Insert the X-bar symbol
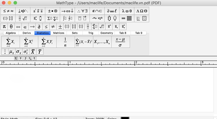This screenshot has height=119, width=217. click(33, 52)
